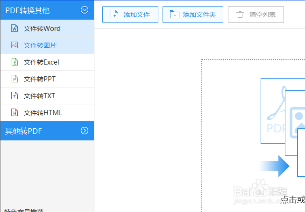Click the PPT icon beside 文件转PPT

tap(14, 79)
